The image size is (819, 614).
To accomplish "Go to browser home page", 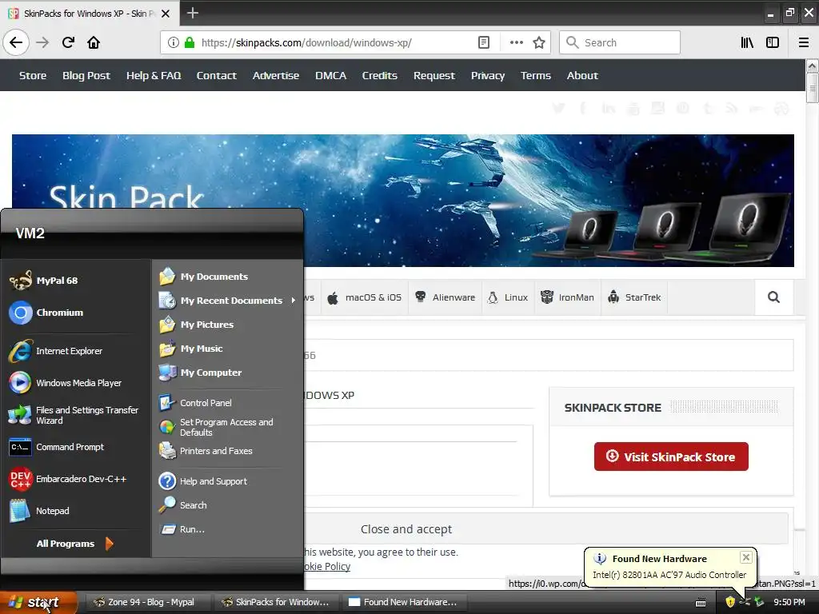I will point(94,42).
